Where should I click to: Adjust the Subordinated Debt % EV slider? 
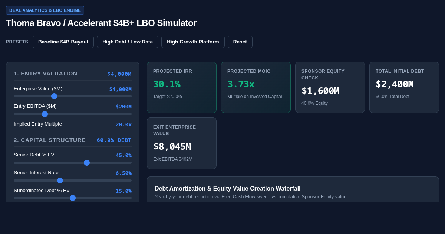click(x=73, y=198)
